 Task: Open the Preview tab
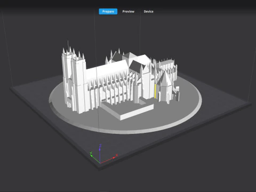[129, 12]
